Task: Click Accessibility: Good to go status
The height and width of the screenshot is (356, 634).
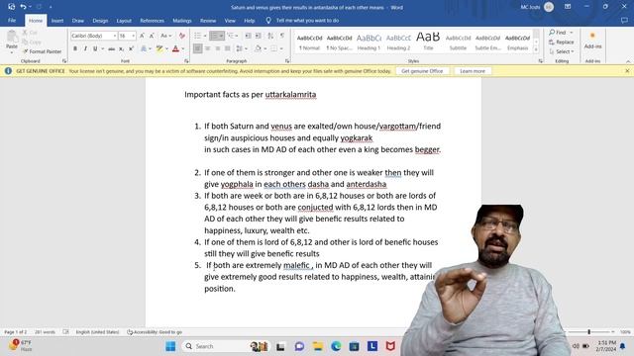Action: (155, 332)
